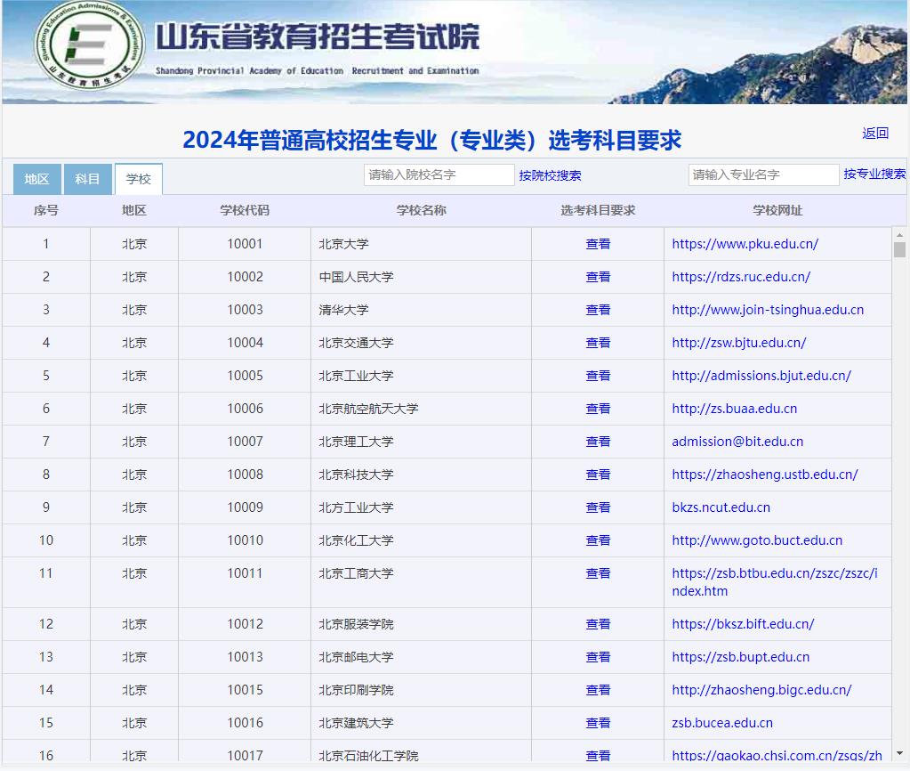The height and width of the screenshot is (771, 910).
Task: Visit http://zs.buaa.edu.cn link
Action: coord(735,409)
